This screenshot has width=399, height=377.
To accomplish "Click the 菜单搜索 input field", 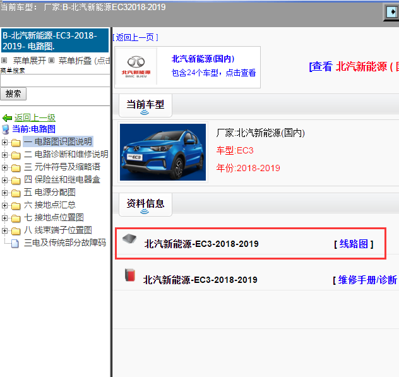I will pos(55,81).
